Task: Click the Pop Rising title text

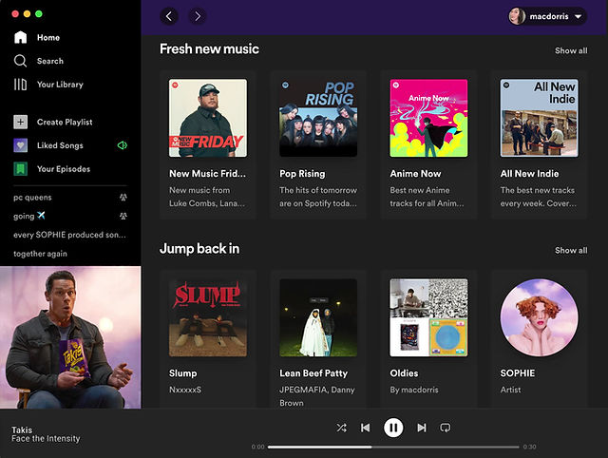Action: pyautogui.click(x=302, y=174)
